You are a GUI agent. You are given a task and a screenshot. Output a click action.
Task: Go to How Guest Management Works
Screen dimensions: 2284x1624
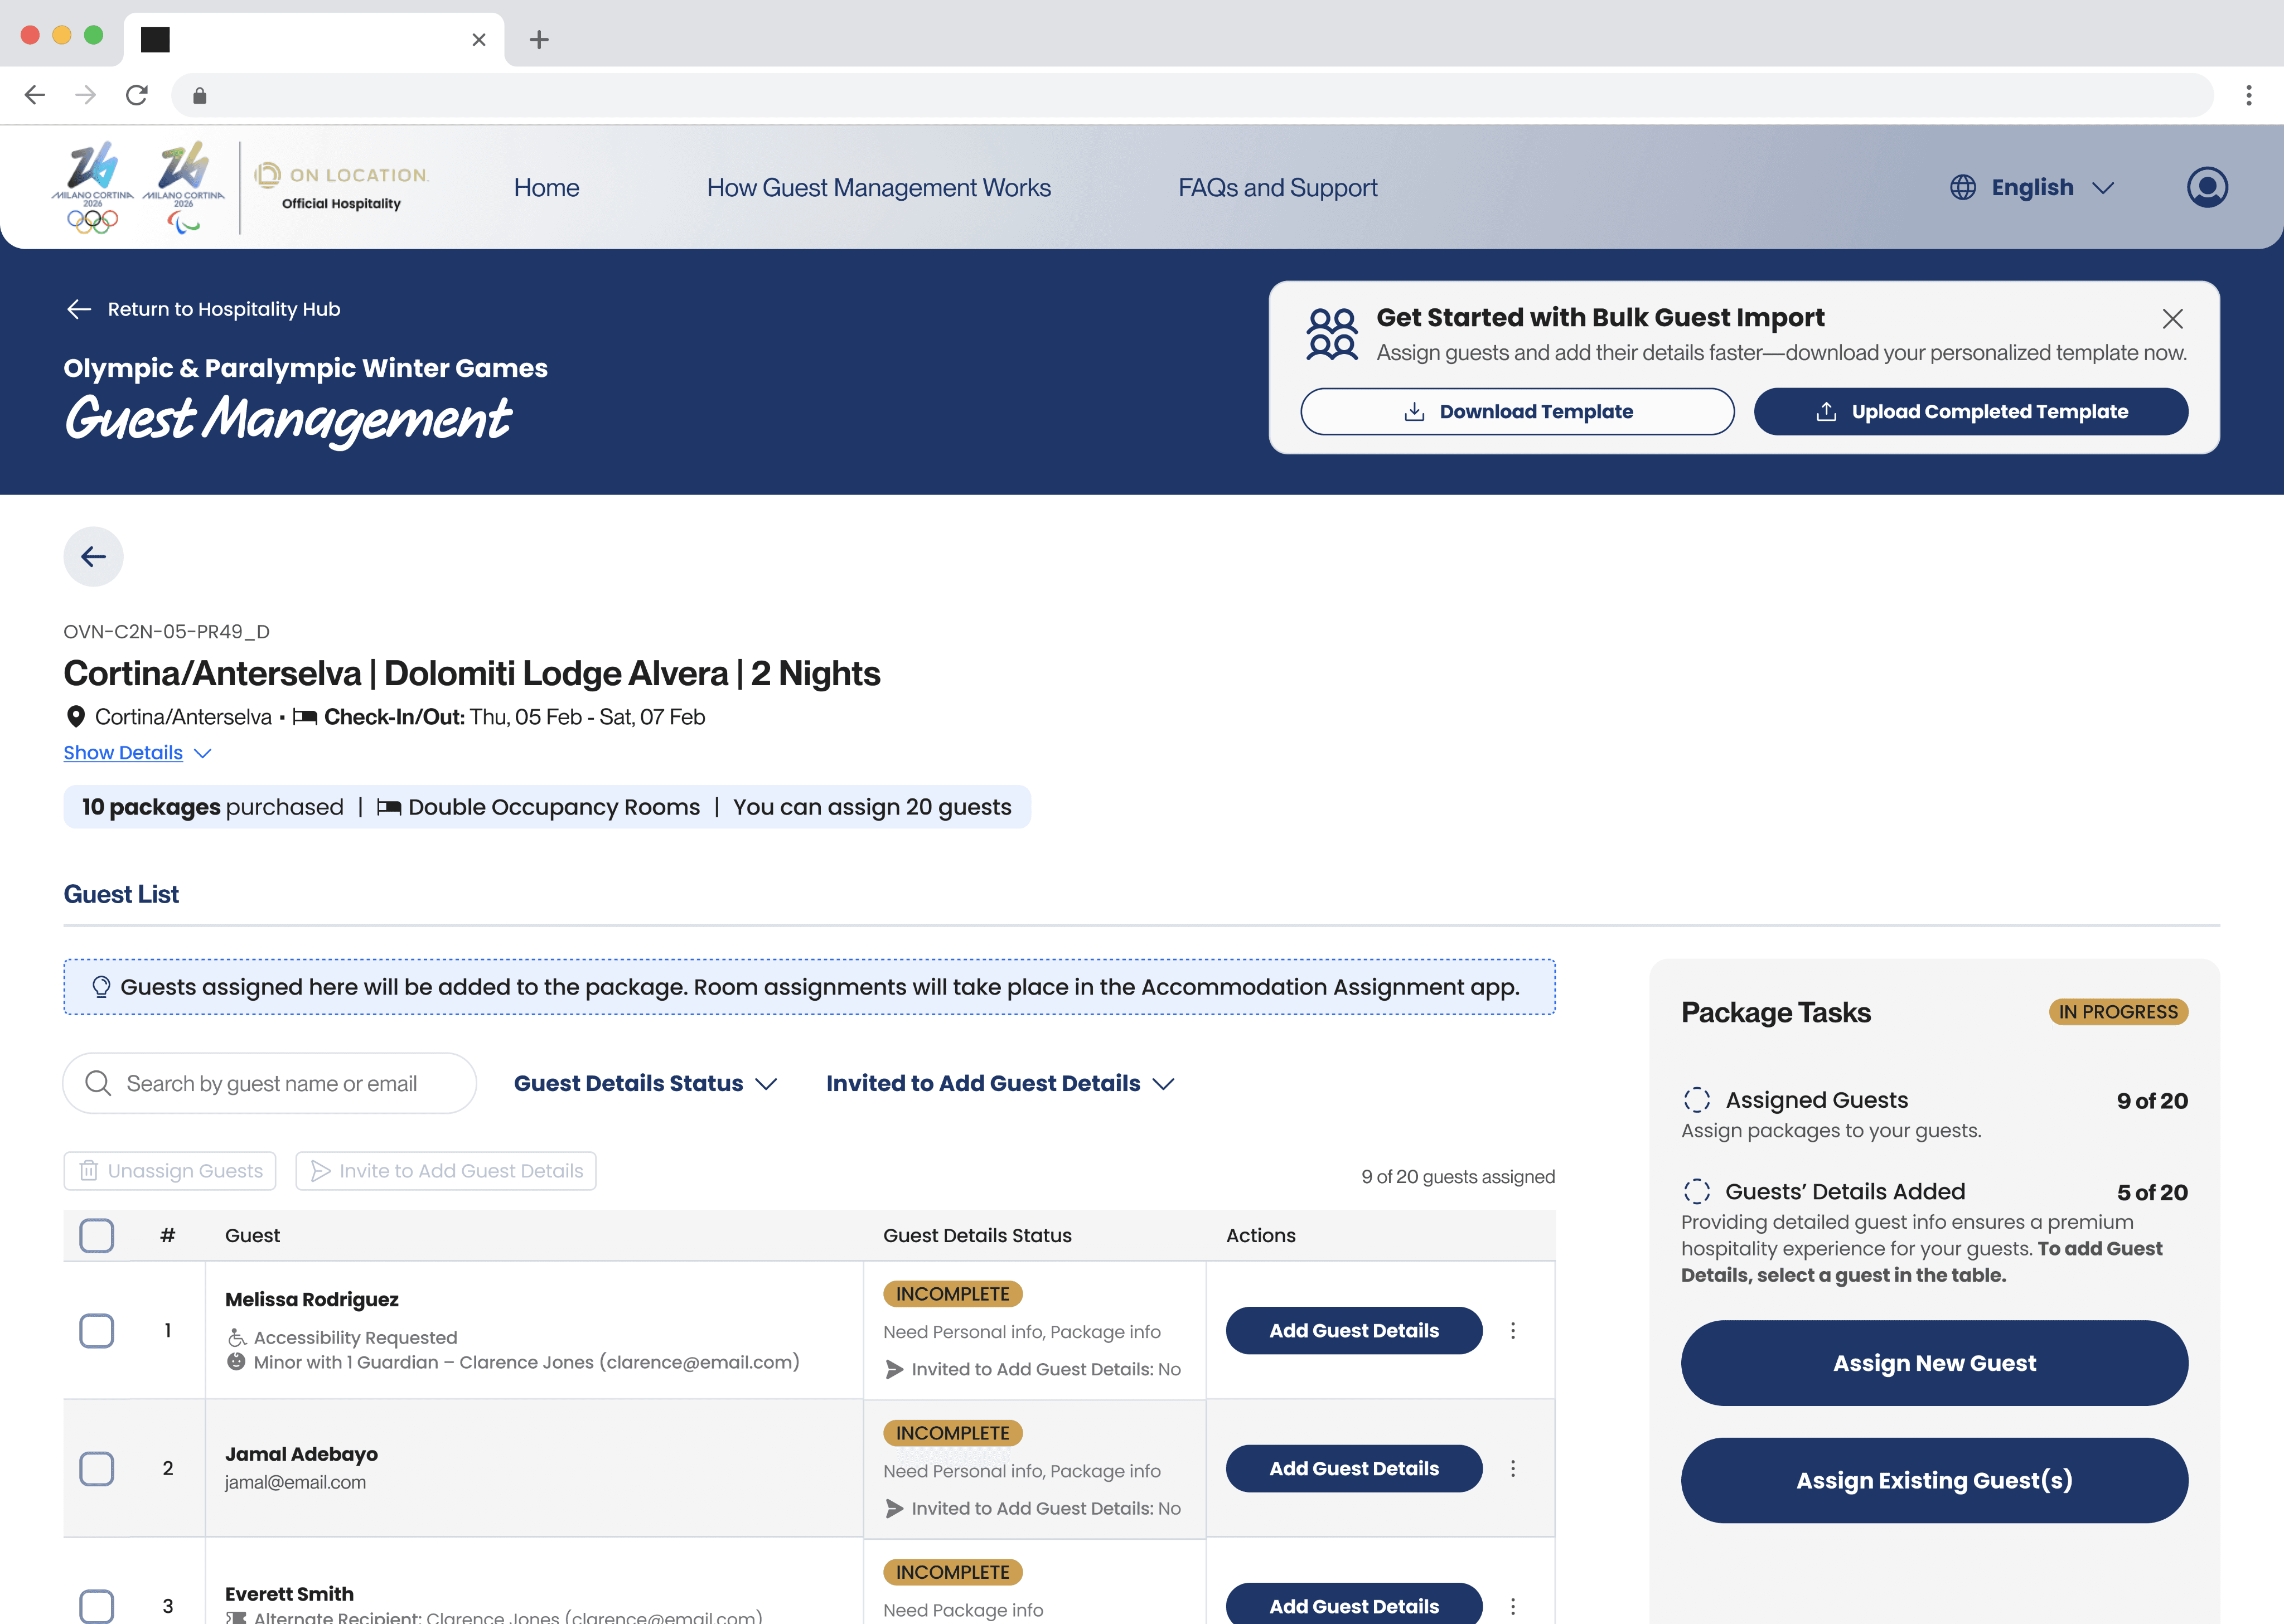(x=878, y=187)
